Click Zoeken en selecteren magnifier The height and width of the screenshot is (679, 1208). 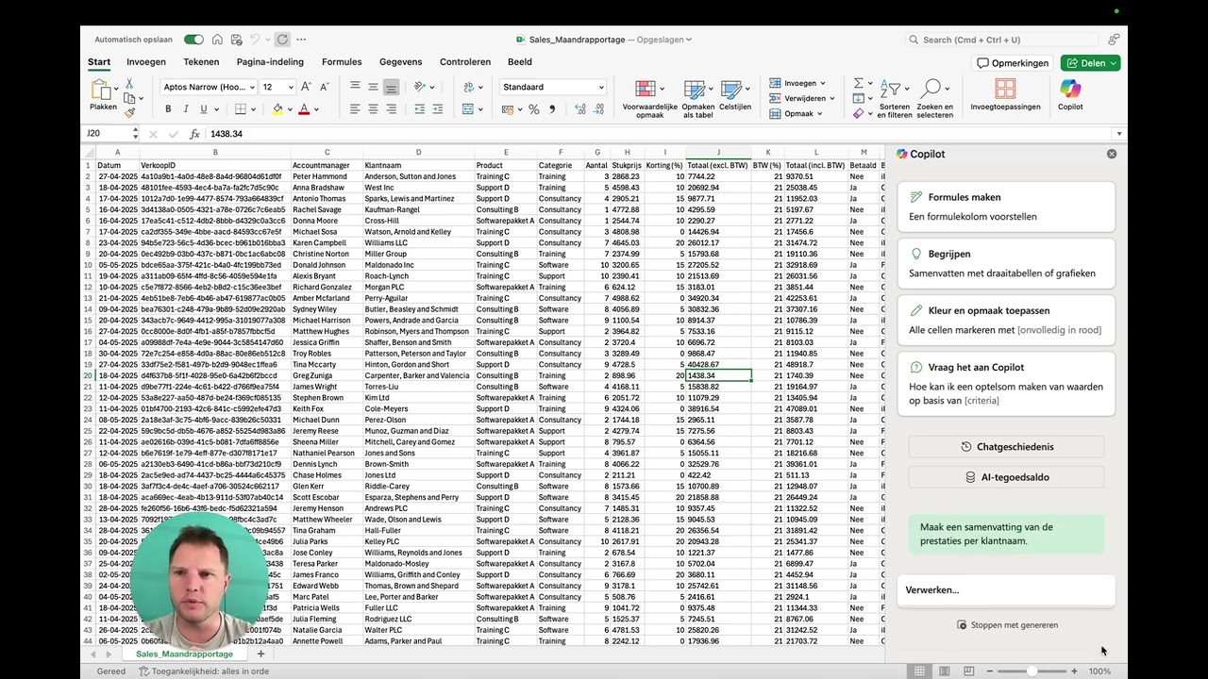pyautogui.click(x=934, y=98)
